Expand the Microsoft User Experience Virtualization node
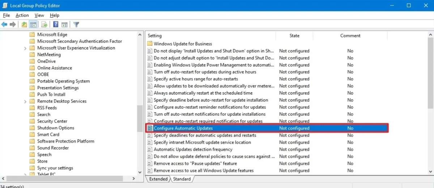The image size is (434, 188). tap(25, 48)
